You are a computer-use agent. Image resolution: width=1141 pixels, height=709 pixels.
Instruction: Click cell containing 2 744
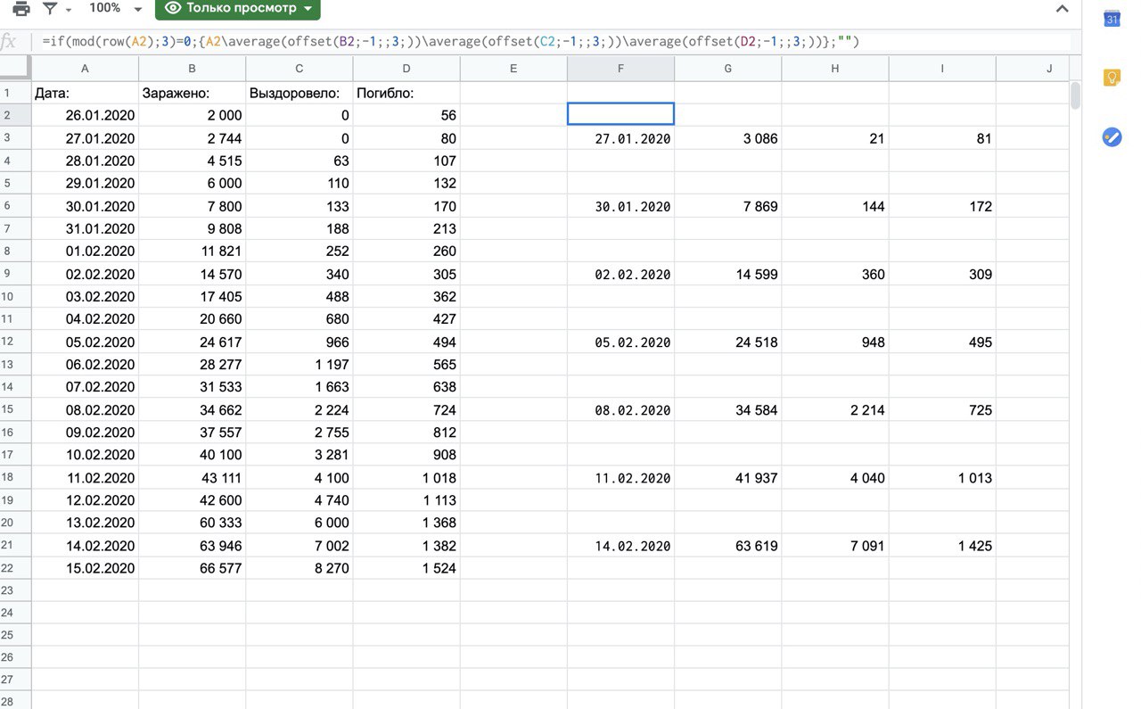coord(193,138)
